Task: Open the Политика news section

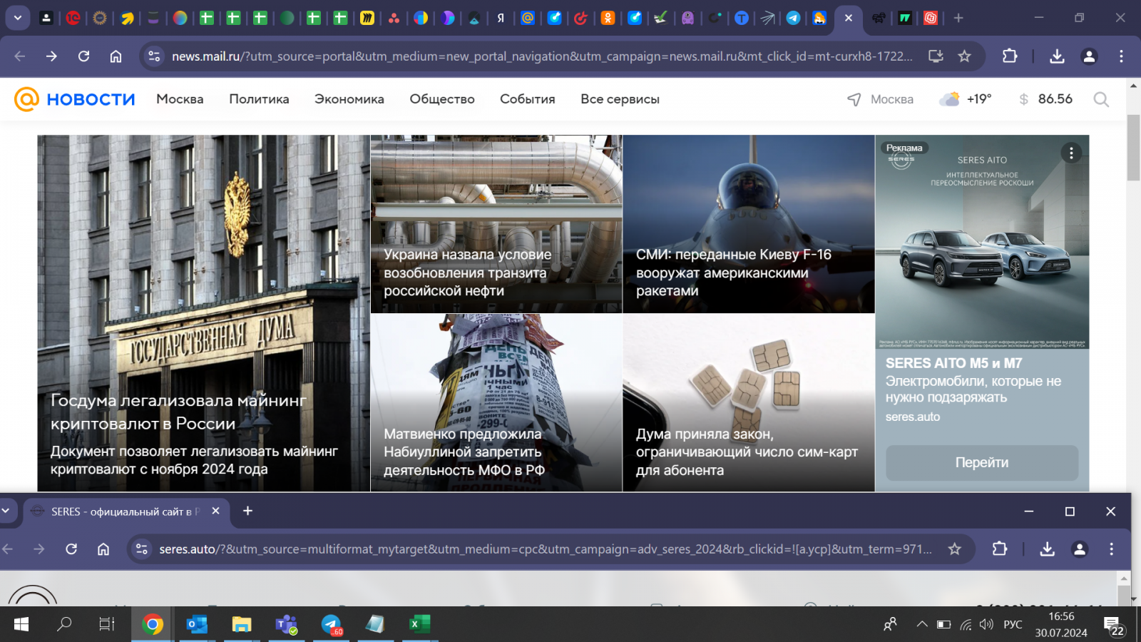Action: [x=259, y=99]
